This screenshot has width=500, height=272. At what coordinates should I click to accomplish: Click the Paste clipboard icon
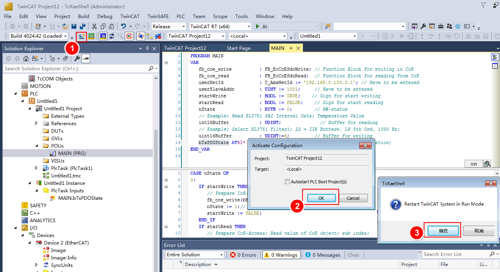click(111, 26)
